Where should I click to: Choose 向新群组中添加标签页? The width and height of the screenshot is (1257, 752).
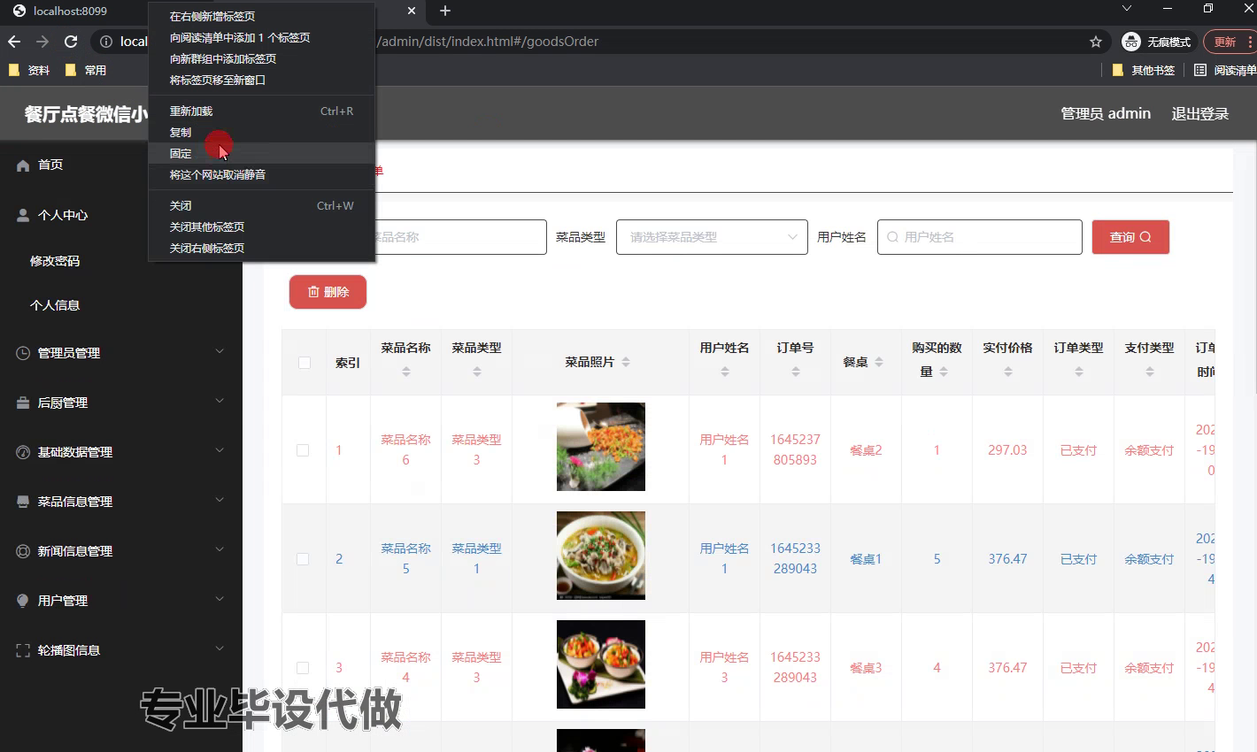tap(262, 59)
